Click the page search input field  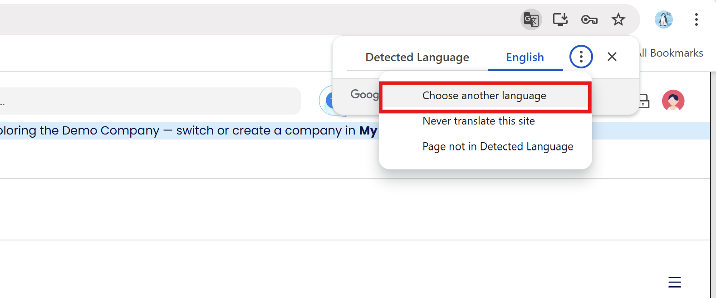pyautogui.click(x=150, y=101)
